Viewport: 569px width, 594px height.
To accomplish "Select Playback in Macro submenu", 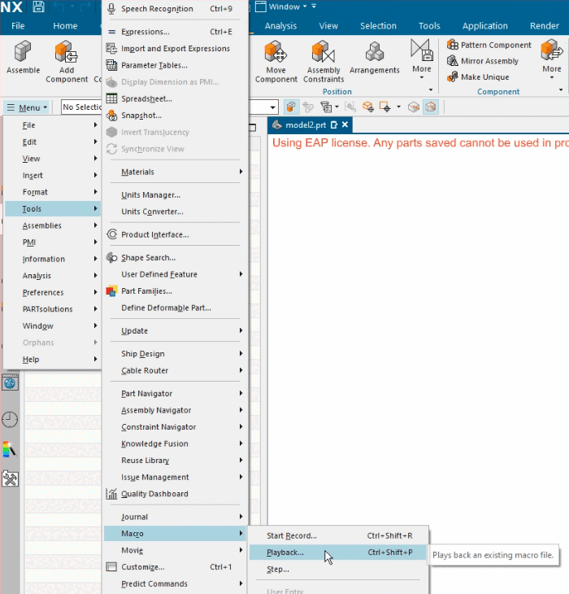I will pos(338,553).
